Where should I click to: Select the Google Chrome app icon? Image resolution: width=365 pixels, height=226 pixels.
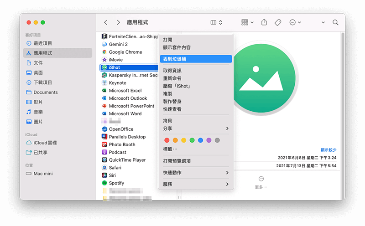[x=104, y=52]
